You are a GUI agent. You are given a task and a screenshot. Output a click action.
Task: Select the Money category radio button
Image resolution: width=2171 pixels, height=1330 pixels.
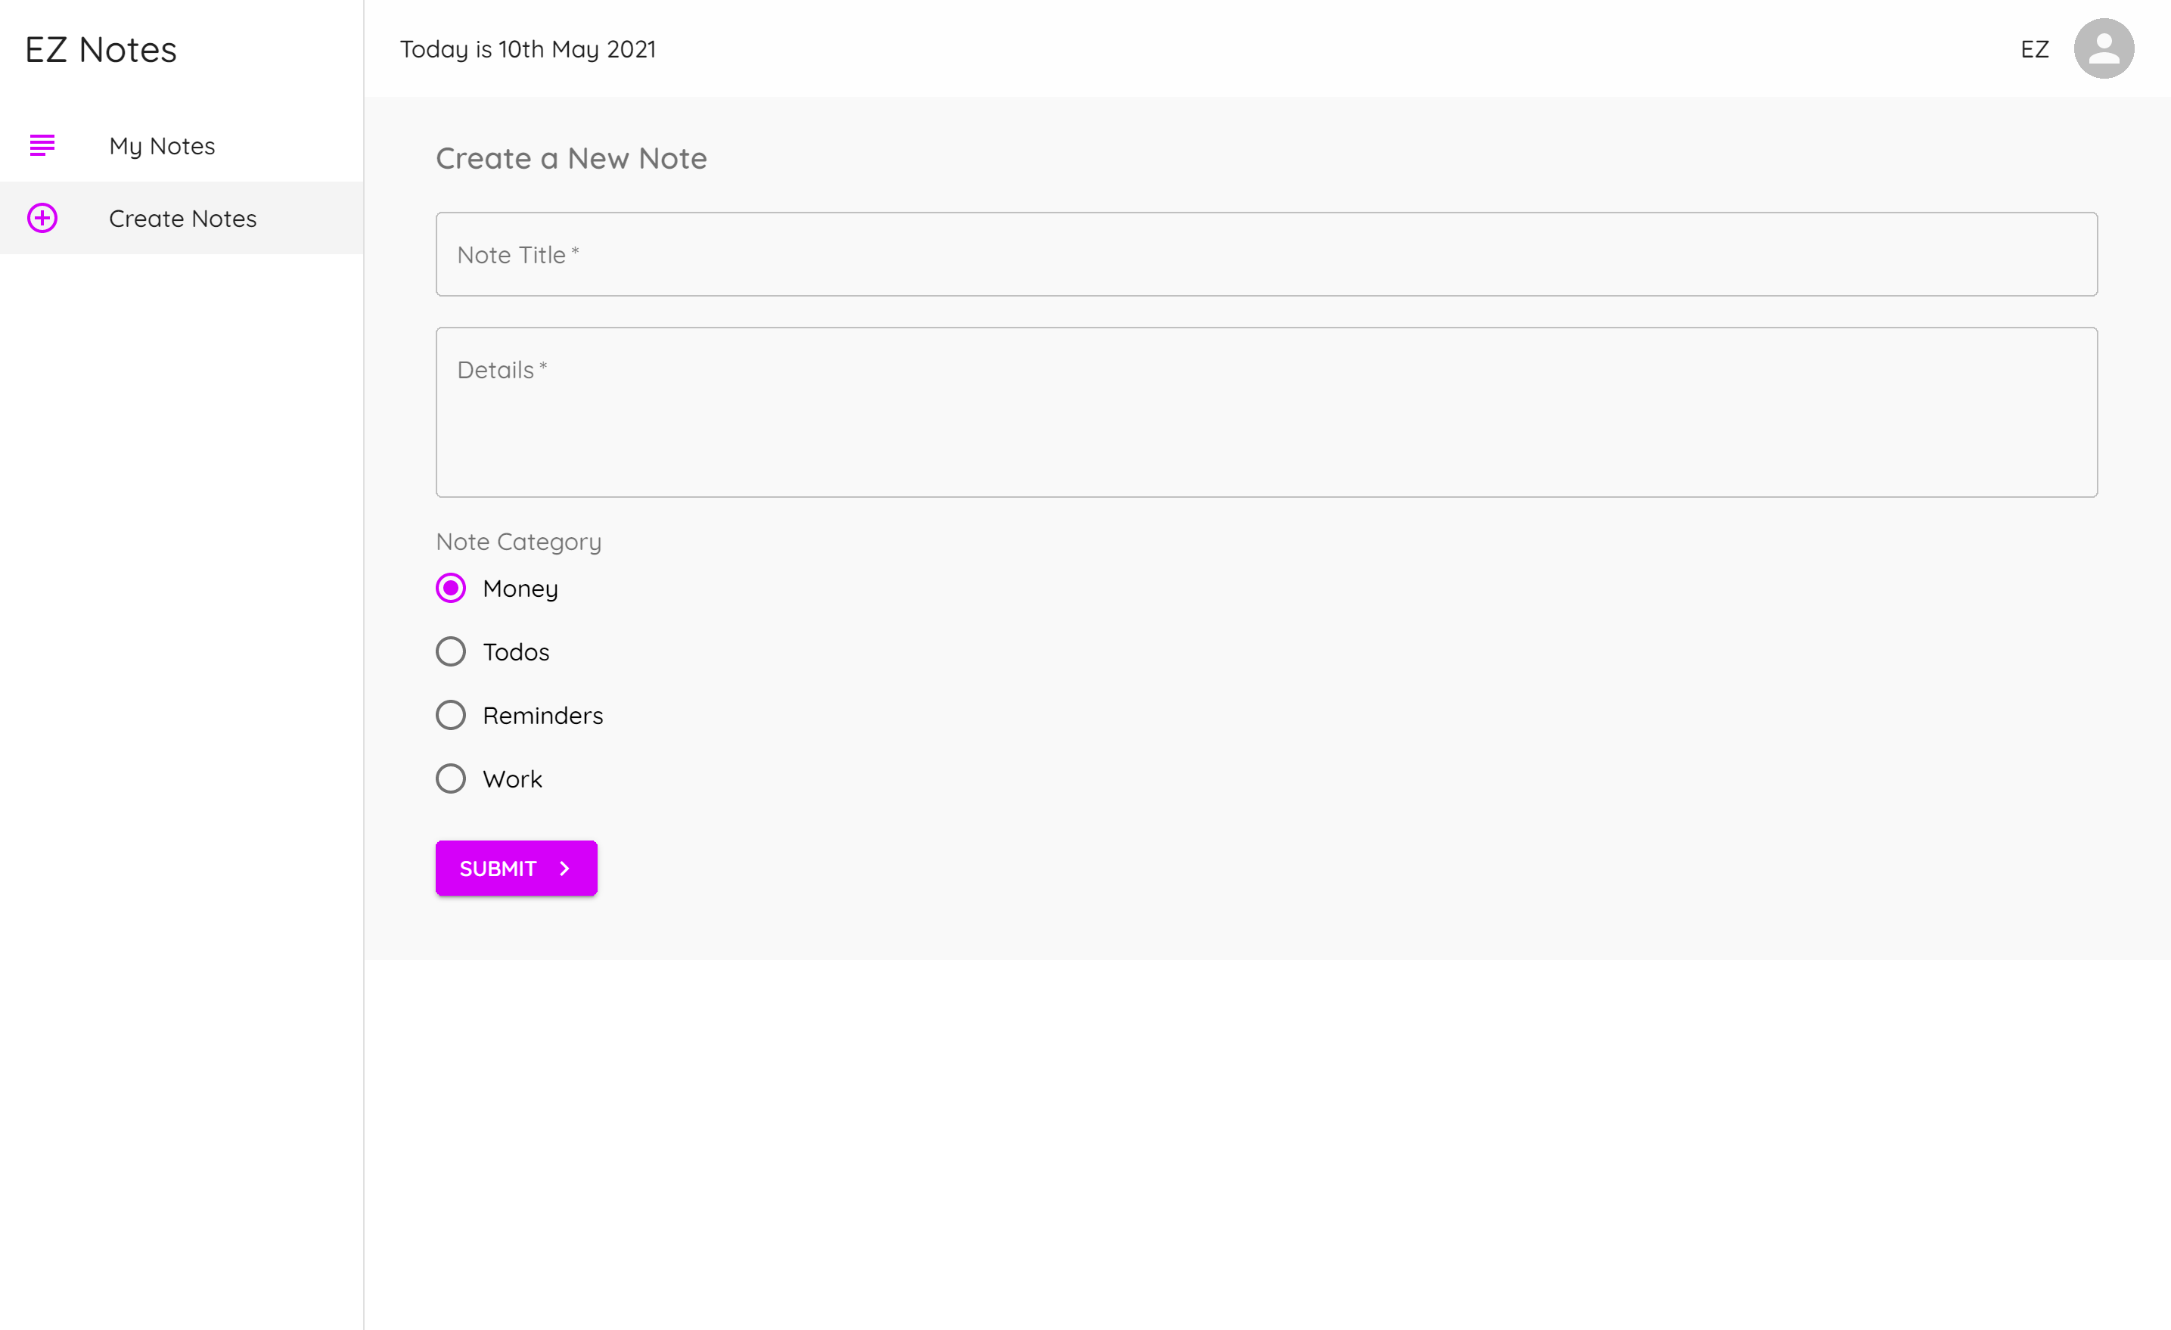450,588
